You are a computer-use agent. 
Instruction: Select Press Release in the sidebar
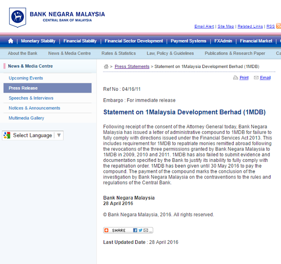[x=47, y=88]
